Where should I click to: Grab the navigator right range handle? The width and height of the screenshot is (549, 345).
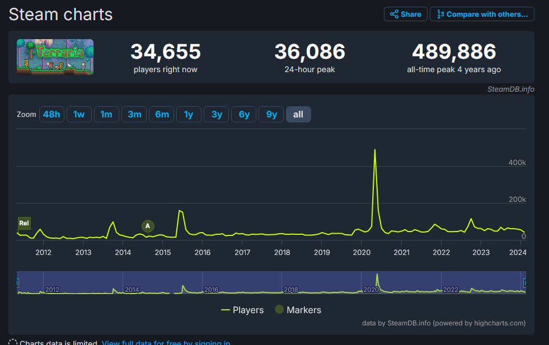[x=525, y=283]
